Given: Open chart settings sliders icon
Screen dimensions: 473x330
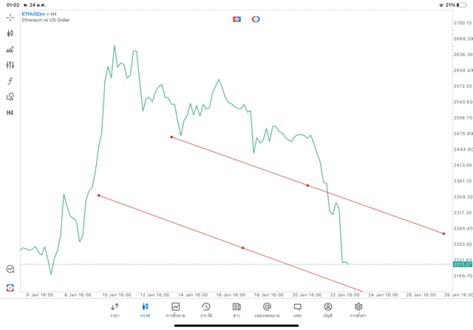Looking at the screenshot, I should click(10, 65).
